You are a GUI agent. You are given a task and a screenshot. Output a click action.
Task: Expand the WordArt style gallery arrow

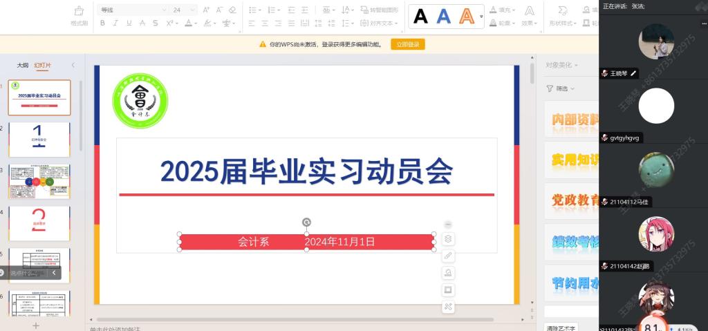pyautogui.click(x=481, y=15)
